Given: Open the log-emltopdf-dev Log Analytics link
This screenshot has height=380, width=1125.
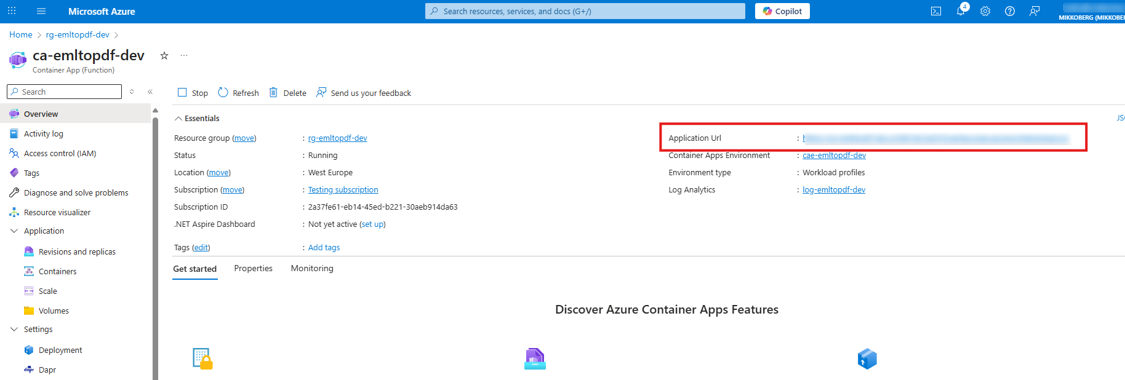Looking at the screenshot, I should click(x=833, y=189).
